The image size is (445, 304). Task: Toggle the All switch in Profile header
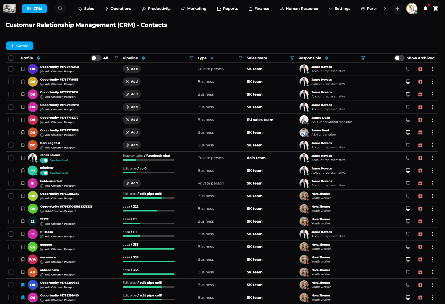tap(96, 58)
